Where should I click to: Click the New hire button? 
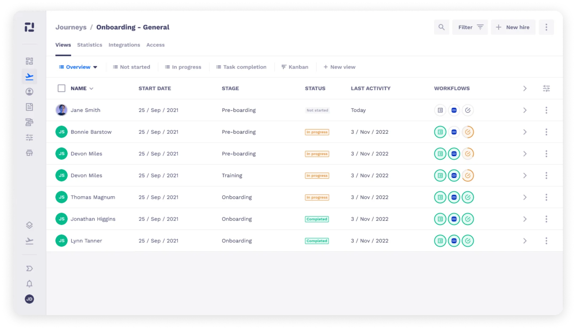[513, 27]
